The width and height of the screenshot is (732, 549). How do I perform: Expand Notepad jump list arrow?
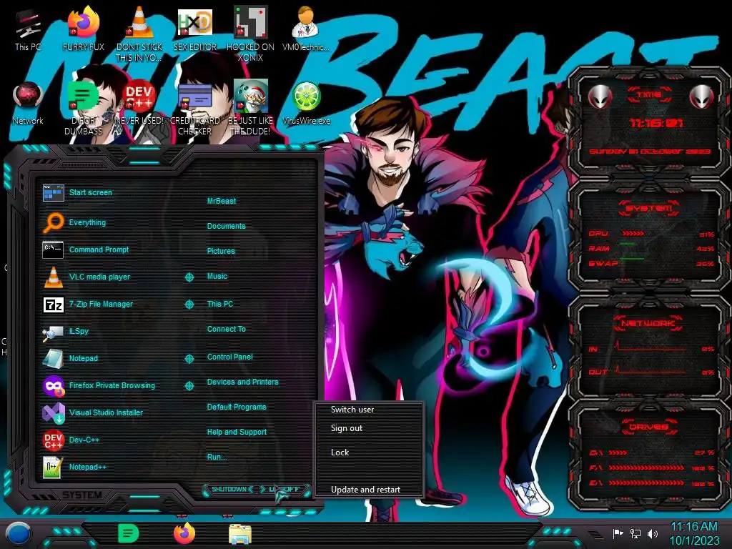[x=189, y=359]
